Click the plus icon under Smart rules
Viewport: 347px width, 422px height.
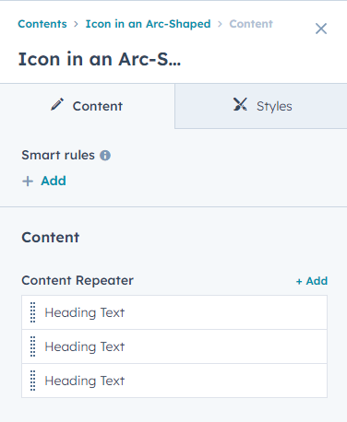tap(28, 182)
